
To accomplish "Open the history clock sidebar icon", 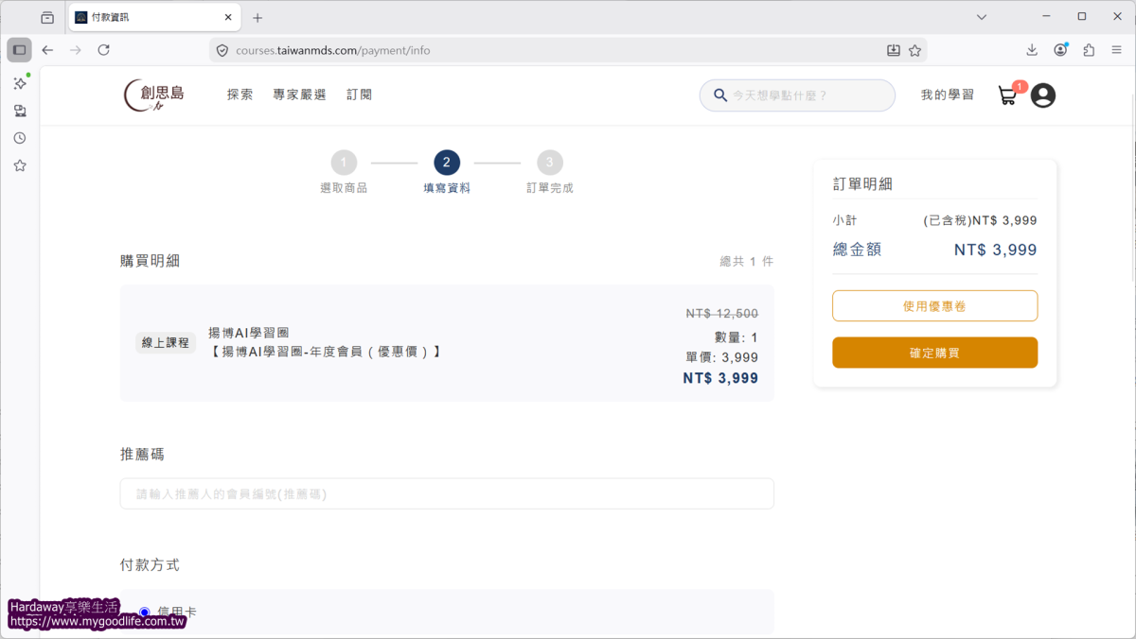I will (19, 138).
